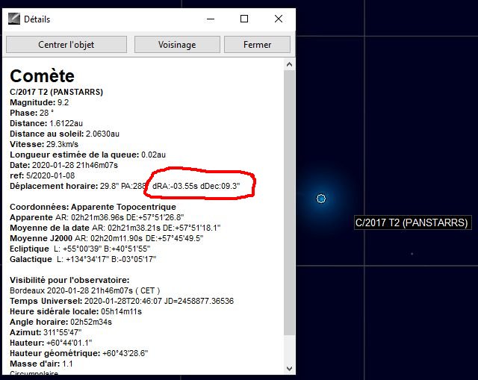The height and width of the screenshot is (380, 478).
Task: Click the Temps Universel line
Action: [122, 301]
